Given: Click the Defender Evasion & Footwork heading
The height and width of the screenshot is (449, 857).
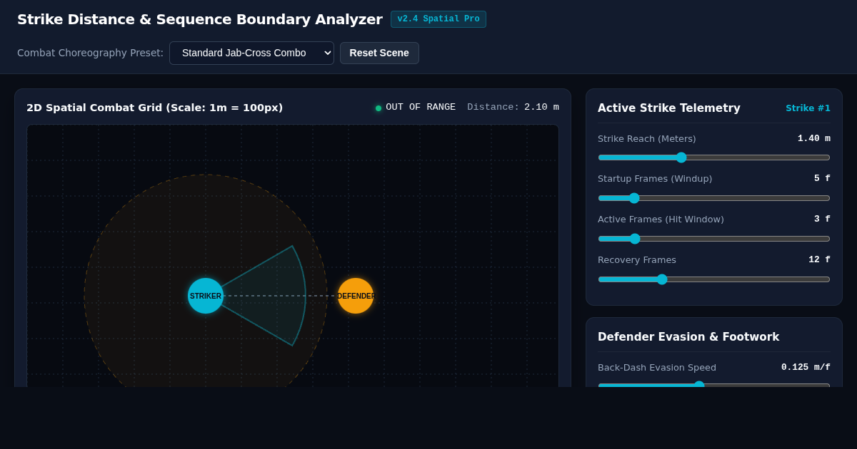Looking at the screenshot, I should click(x=688, y=337).
